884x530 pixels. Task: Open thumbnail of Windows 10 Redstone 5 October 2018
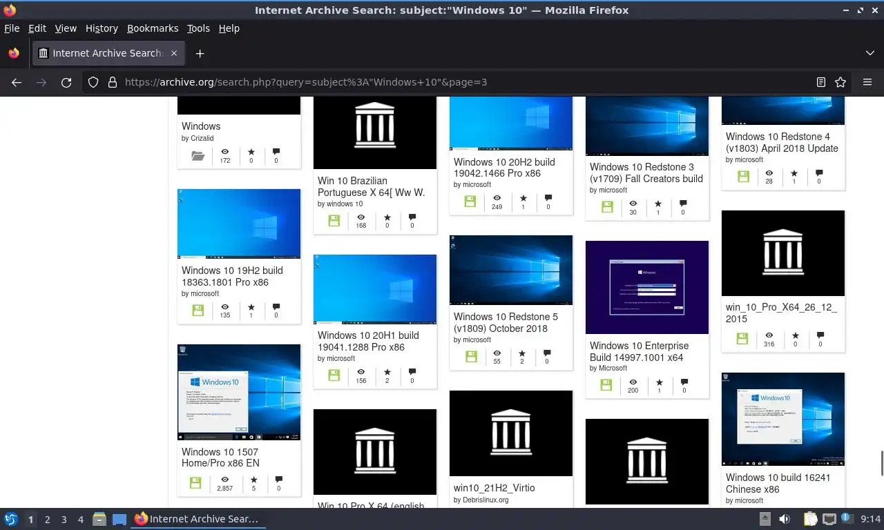[x=511, y=270]
